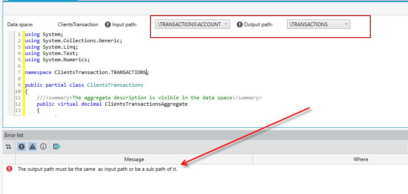The width and height of the screenshot is (408, 194).
Task: Click the group-by grid icon in Error list toolbar
Action: [8, 147]
